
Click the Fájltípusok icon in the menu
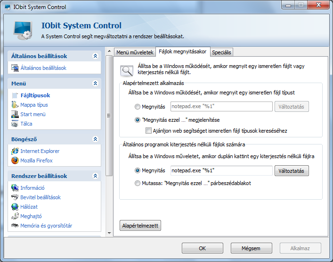(x=15, y=95)
